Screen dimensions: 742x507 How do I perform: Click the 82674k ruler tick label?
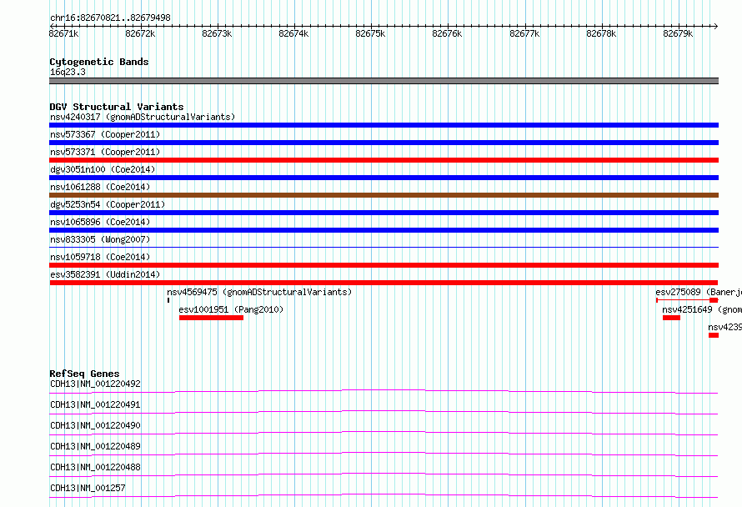tap(293, 33)
